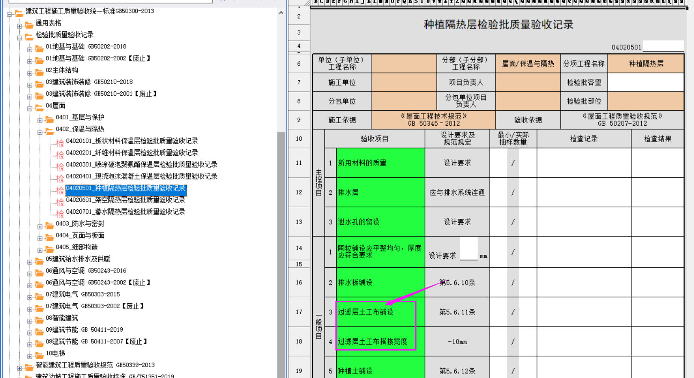Click the 04020501 种植隔热层 document icon
This screenshot has height=378, width=694.
60,190
